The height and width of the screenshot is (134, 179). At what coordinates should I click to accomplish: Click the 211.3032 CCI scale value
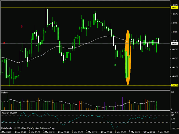(x=175, y=113)
